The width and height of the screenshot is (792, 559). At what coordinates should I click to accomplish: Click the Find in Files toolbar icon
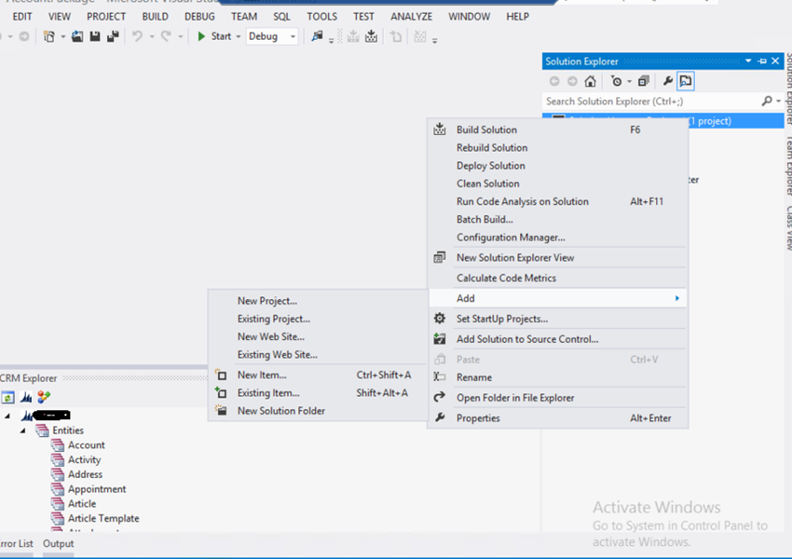click(317, 36)
